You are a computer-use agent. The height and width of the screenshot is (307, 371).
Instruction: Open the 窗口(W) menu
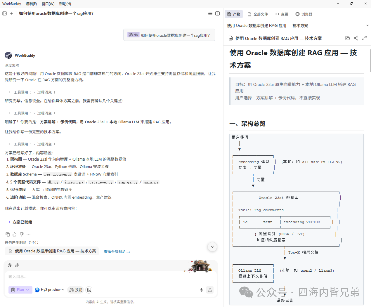pos(48,4)
